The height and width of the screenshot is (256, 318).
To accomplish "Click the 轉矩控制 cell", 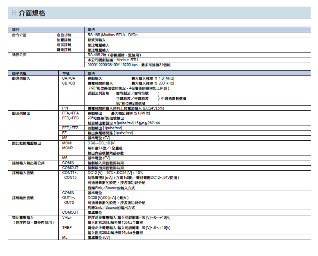I will tap(64, 50).
